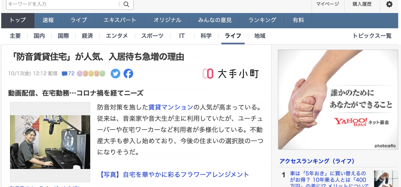Open the フラワーアレンジメント photo link
401x187 pixels.
(174, 174)
